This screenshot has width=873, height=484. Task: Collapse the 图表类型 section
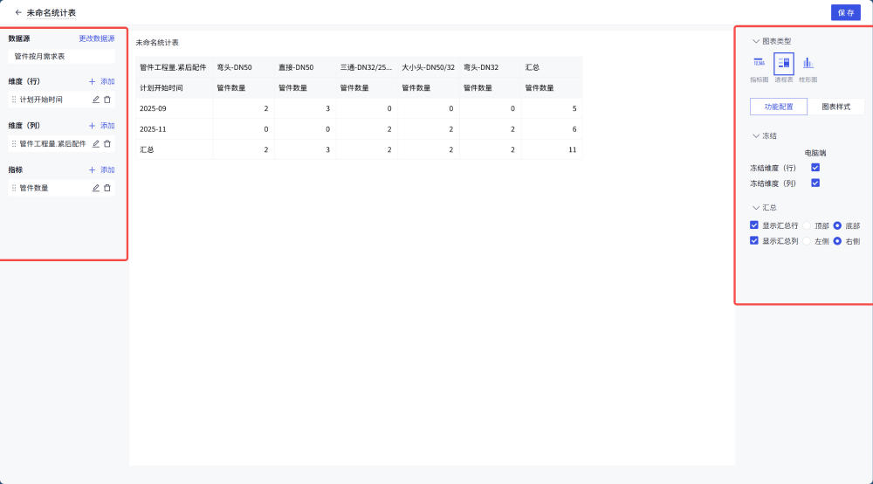pyautogui.click(x=756, y=41)
